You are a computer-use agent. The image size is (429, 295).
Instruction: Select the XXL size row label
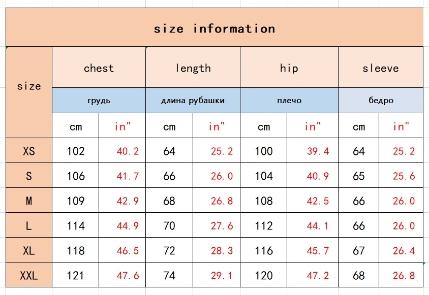click(x=29, y=276)
